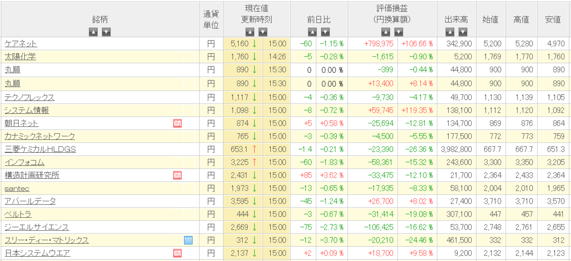Click 通貨単位 column header
Viewport: 571px width, 261px height.
pos(211,19)
